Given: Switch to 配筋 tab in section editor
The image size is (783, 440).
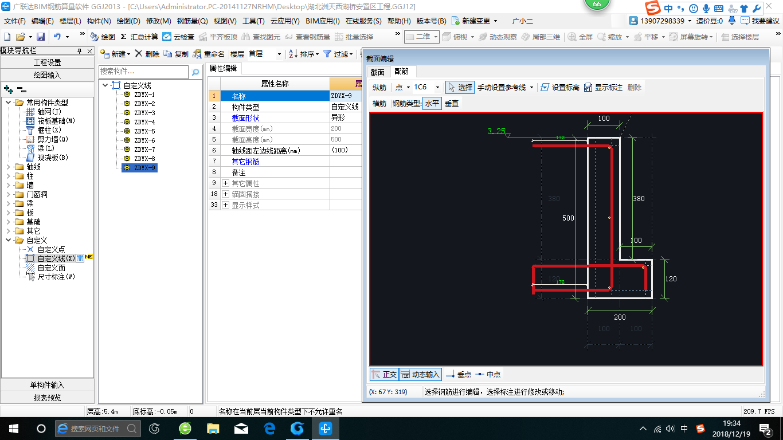Looking at the screenshot, I should coord(401,72).
